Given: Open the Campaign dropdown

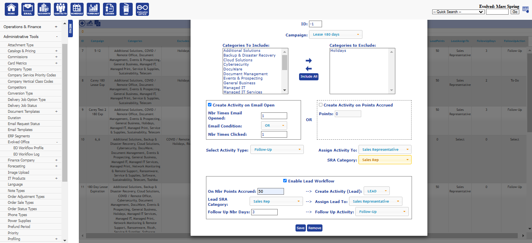Looking at the screenshot, I should (336, 34).
